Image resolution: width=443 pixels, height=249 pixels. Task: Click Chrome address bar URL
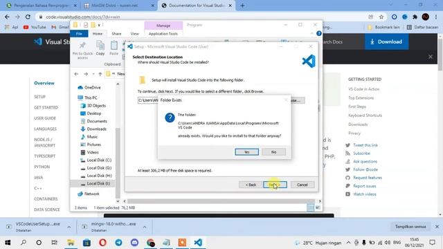pyautogui.click(x=83, y=17)
